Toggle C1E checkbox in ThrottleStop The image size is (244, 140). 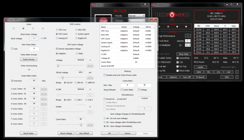pos(178,62)
